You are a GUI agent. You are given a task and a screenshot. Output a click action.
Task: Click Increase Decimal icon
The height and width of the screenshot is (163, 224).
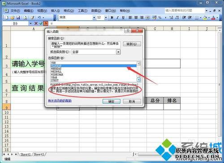pos(171,17)
